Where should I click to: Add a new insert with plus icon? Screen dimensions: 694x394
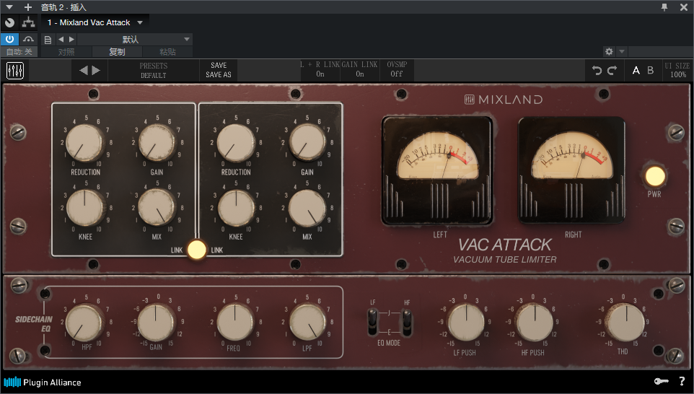28,7
